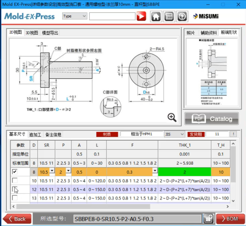
Task: Click the THK_1 column header
Action: (x=184, y=145)
